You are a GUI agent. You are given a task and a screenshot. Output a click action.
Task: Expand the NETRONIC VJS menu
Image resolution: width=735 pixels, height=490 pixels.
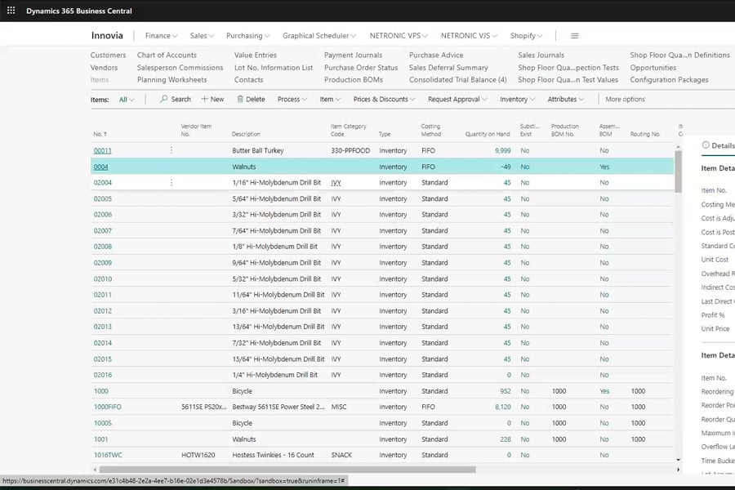pos(469,36)
